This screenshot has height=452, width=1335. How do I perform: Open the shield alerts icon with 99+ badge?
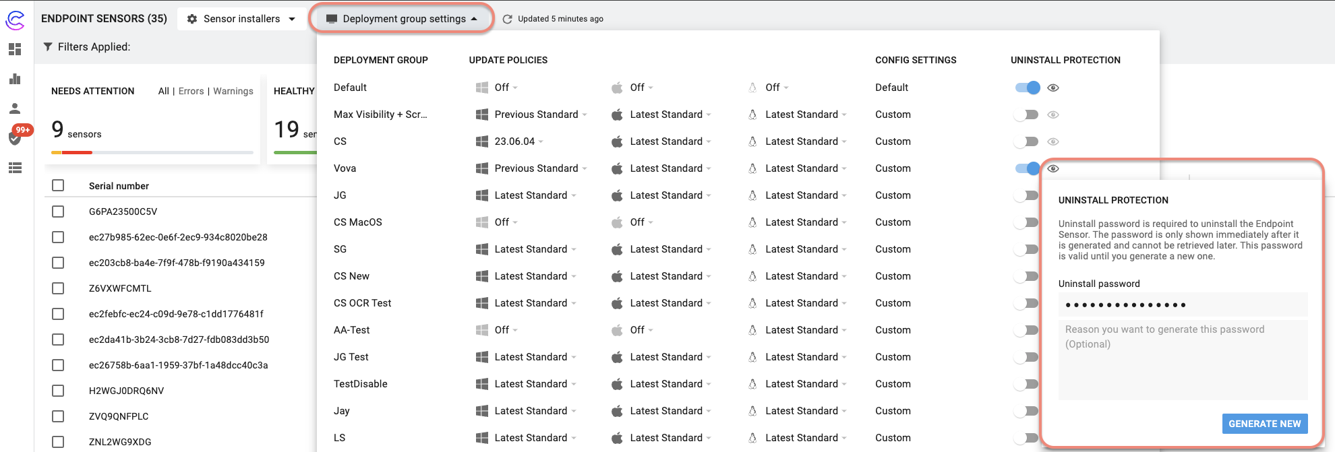[x=15, y=137]
